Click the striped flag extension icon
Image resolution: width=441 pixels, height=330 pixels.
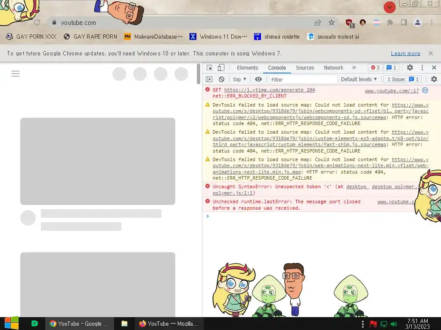coord(376,22)
